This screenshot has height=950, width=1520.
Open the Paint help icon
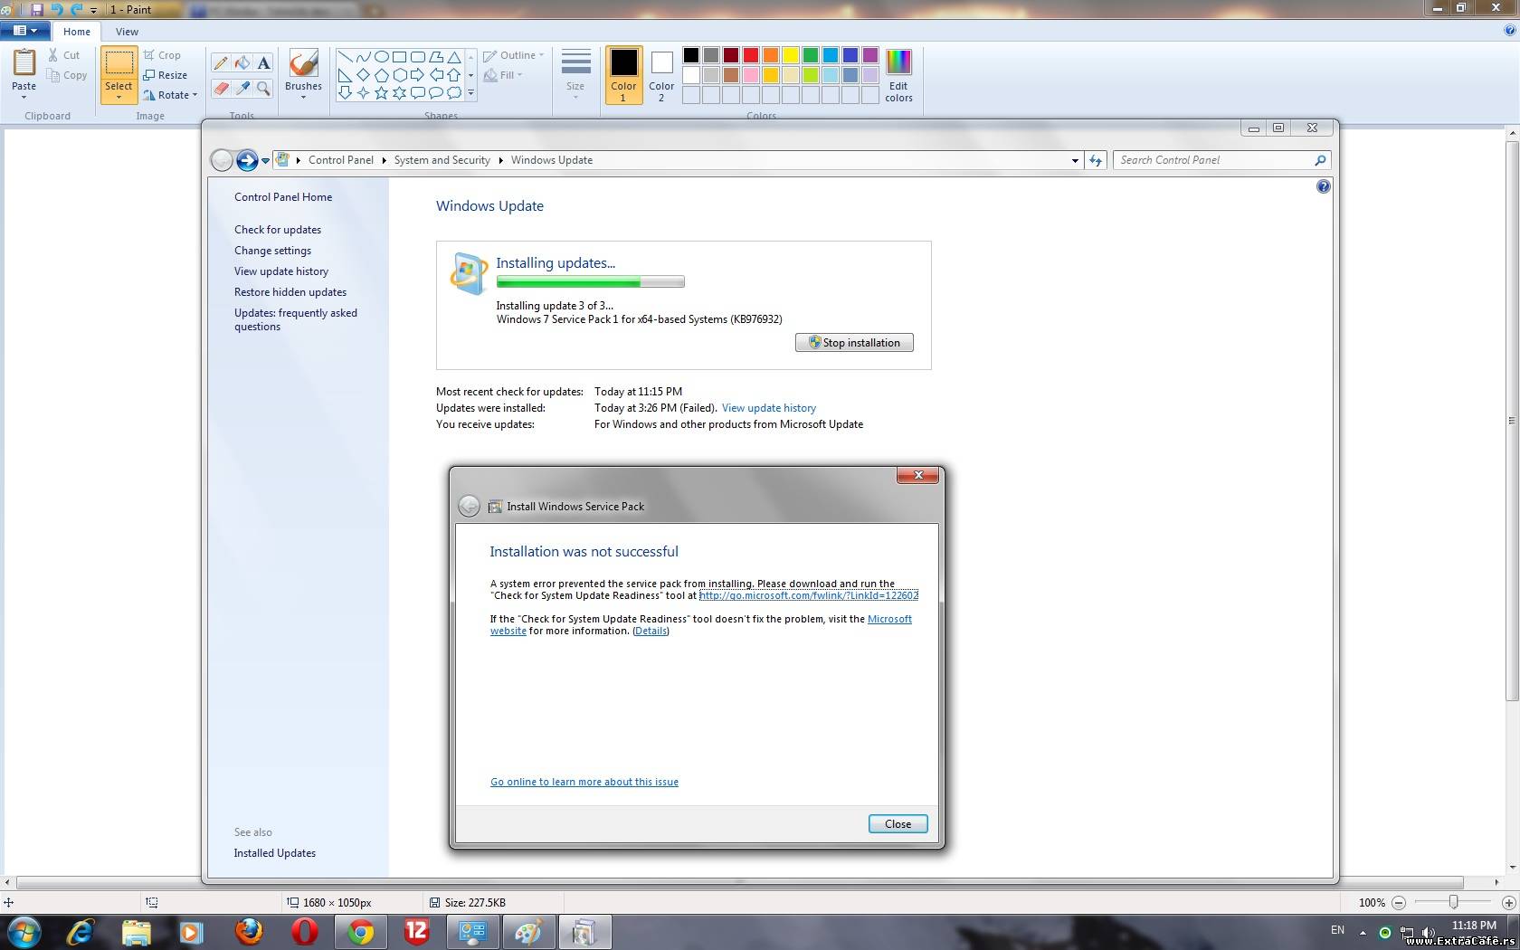tap(1509, 30)
